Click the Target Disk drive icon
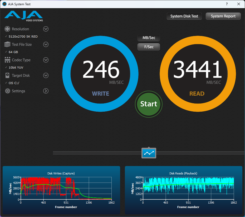Screen dimensions: 245x217 7,75
